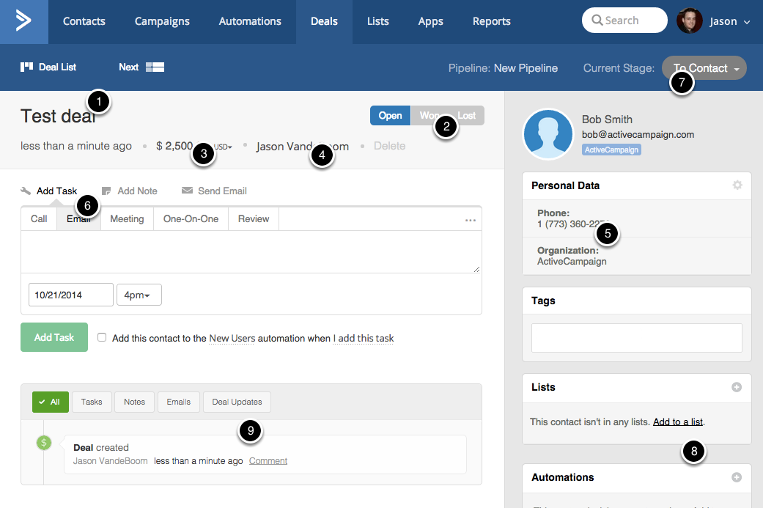The height and width of the screenshot is (508, 763).
Task: Open the 4pm time dropdown
Action: pos(139,295)
